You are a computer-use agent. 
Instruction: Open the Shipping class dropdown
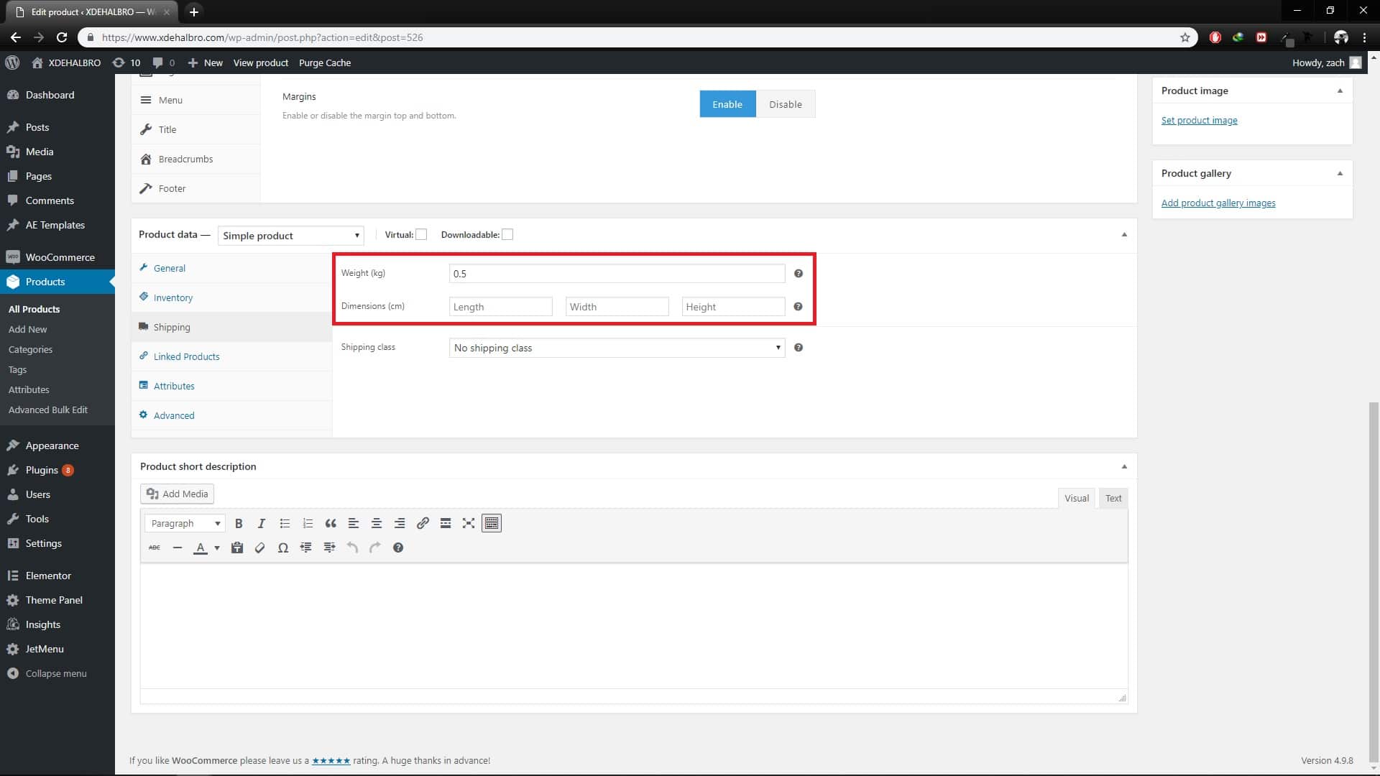[x=617, y=348]
